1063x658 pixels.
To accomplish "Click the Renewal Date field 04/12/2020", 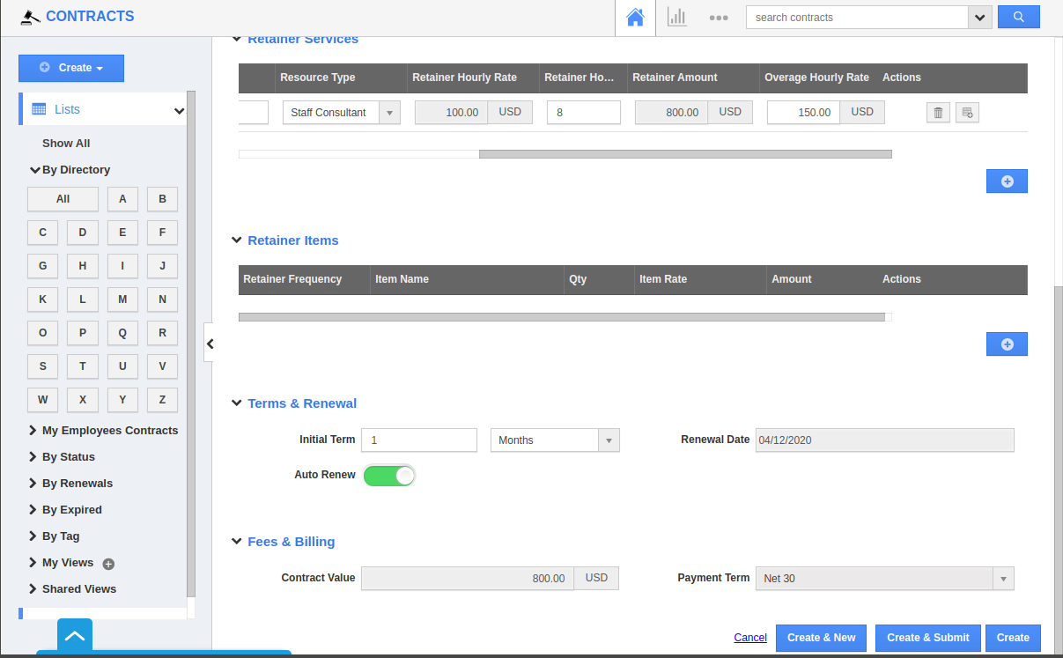I will [x=884, y=440].
